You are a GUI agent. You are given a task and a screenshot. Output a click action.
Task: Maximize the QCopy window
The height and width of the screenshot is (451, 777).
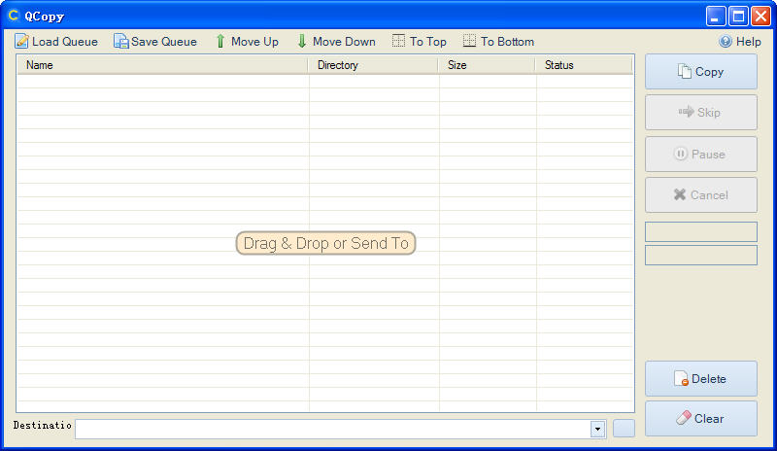(x=738, y=16)
